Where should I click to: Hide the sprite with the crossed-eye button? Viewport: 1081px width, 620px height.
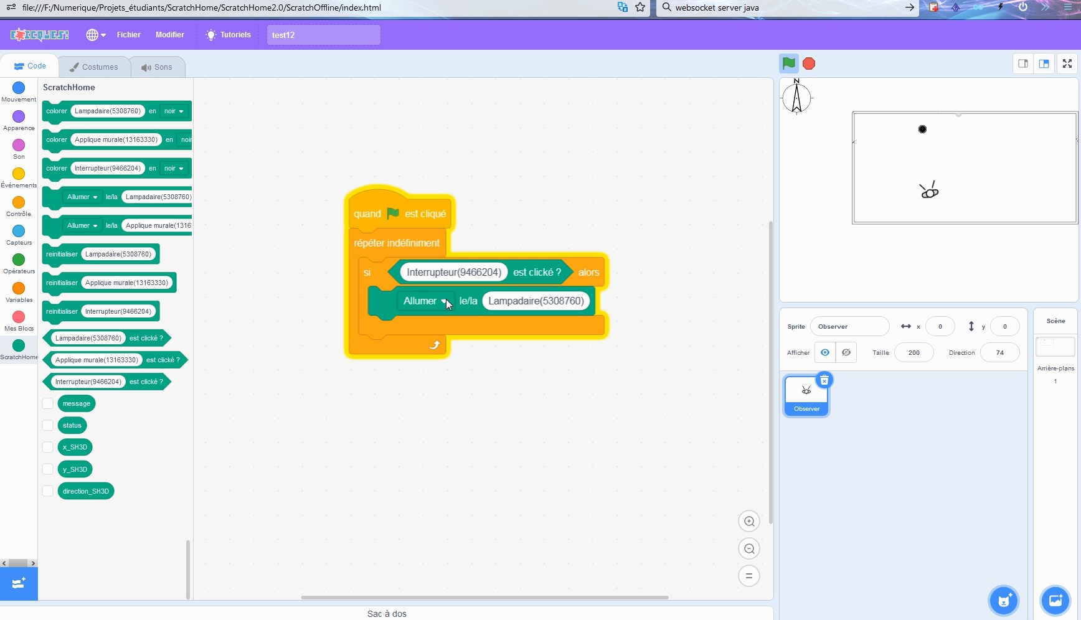tap(846, 352)
